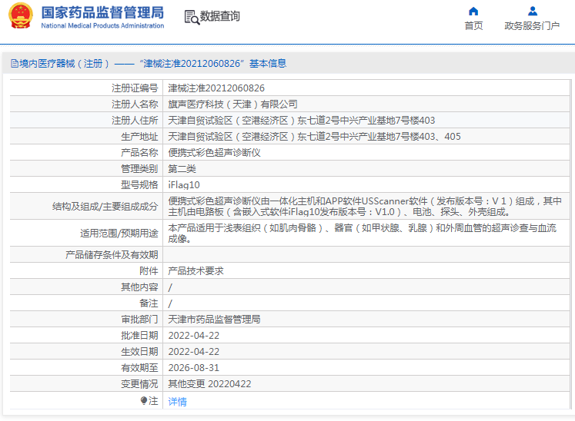Select registration number value 津械注准20212060826
Image resolution: width=575 pixels, height=421 pixels.
(216, 88)
